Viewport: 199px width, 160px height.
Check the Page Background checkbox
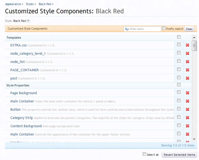pyautogui.click(x=179, y=92)
